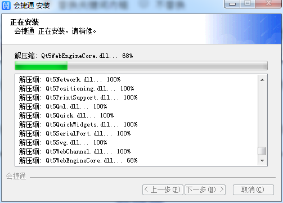Viewport: 283px width, 203px height.
Task: Minimize the 会捷通 installer window
Action: point(232,4)
